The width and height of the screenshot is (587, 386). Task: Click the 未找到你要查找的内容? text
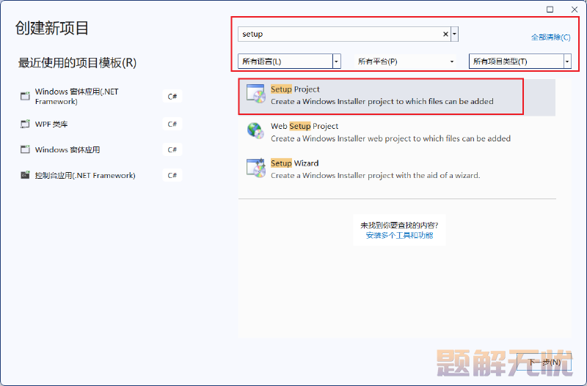click(399, 226)
